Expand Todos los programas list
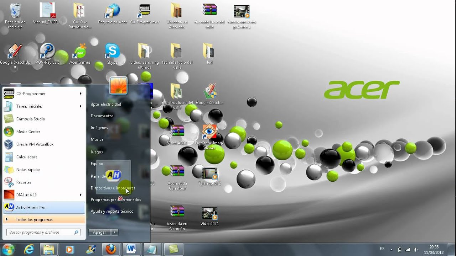 click(x=44, y=220)
